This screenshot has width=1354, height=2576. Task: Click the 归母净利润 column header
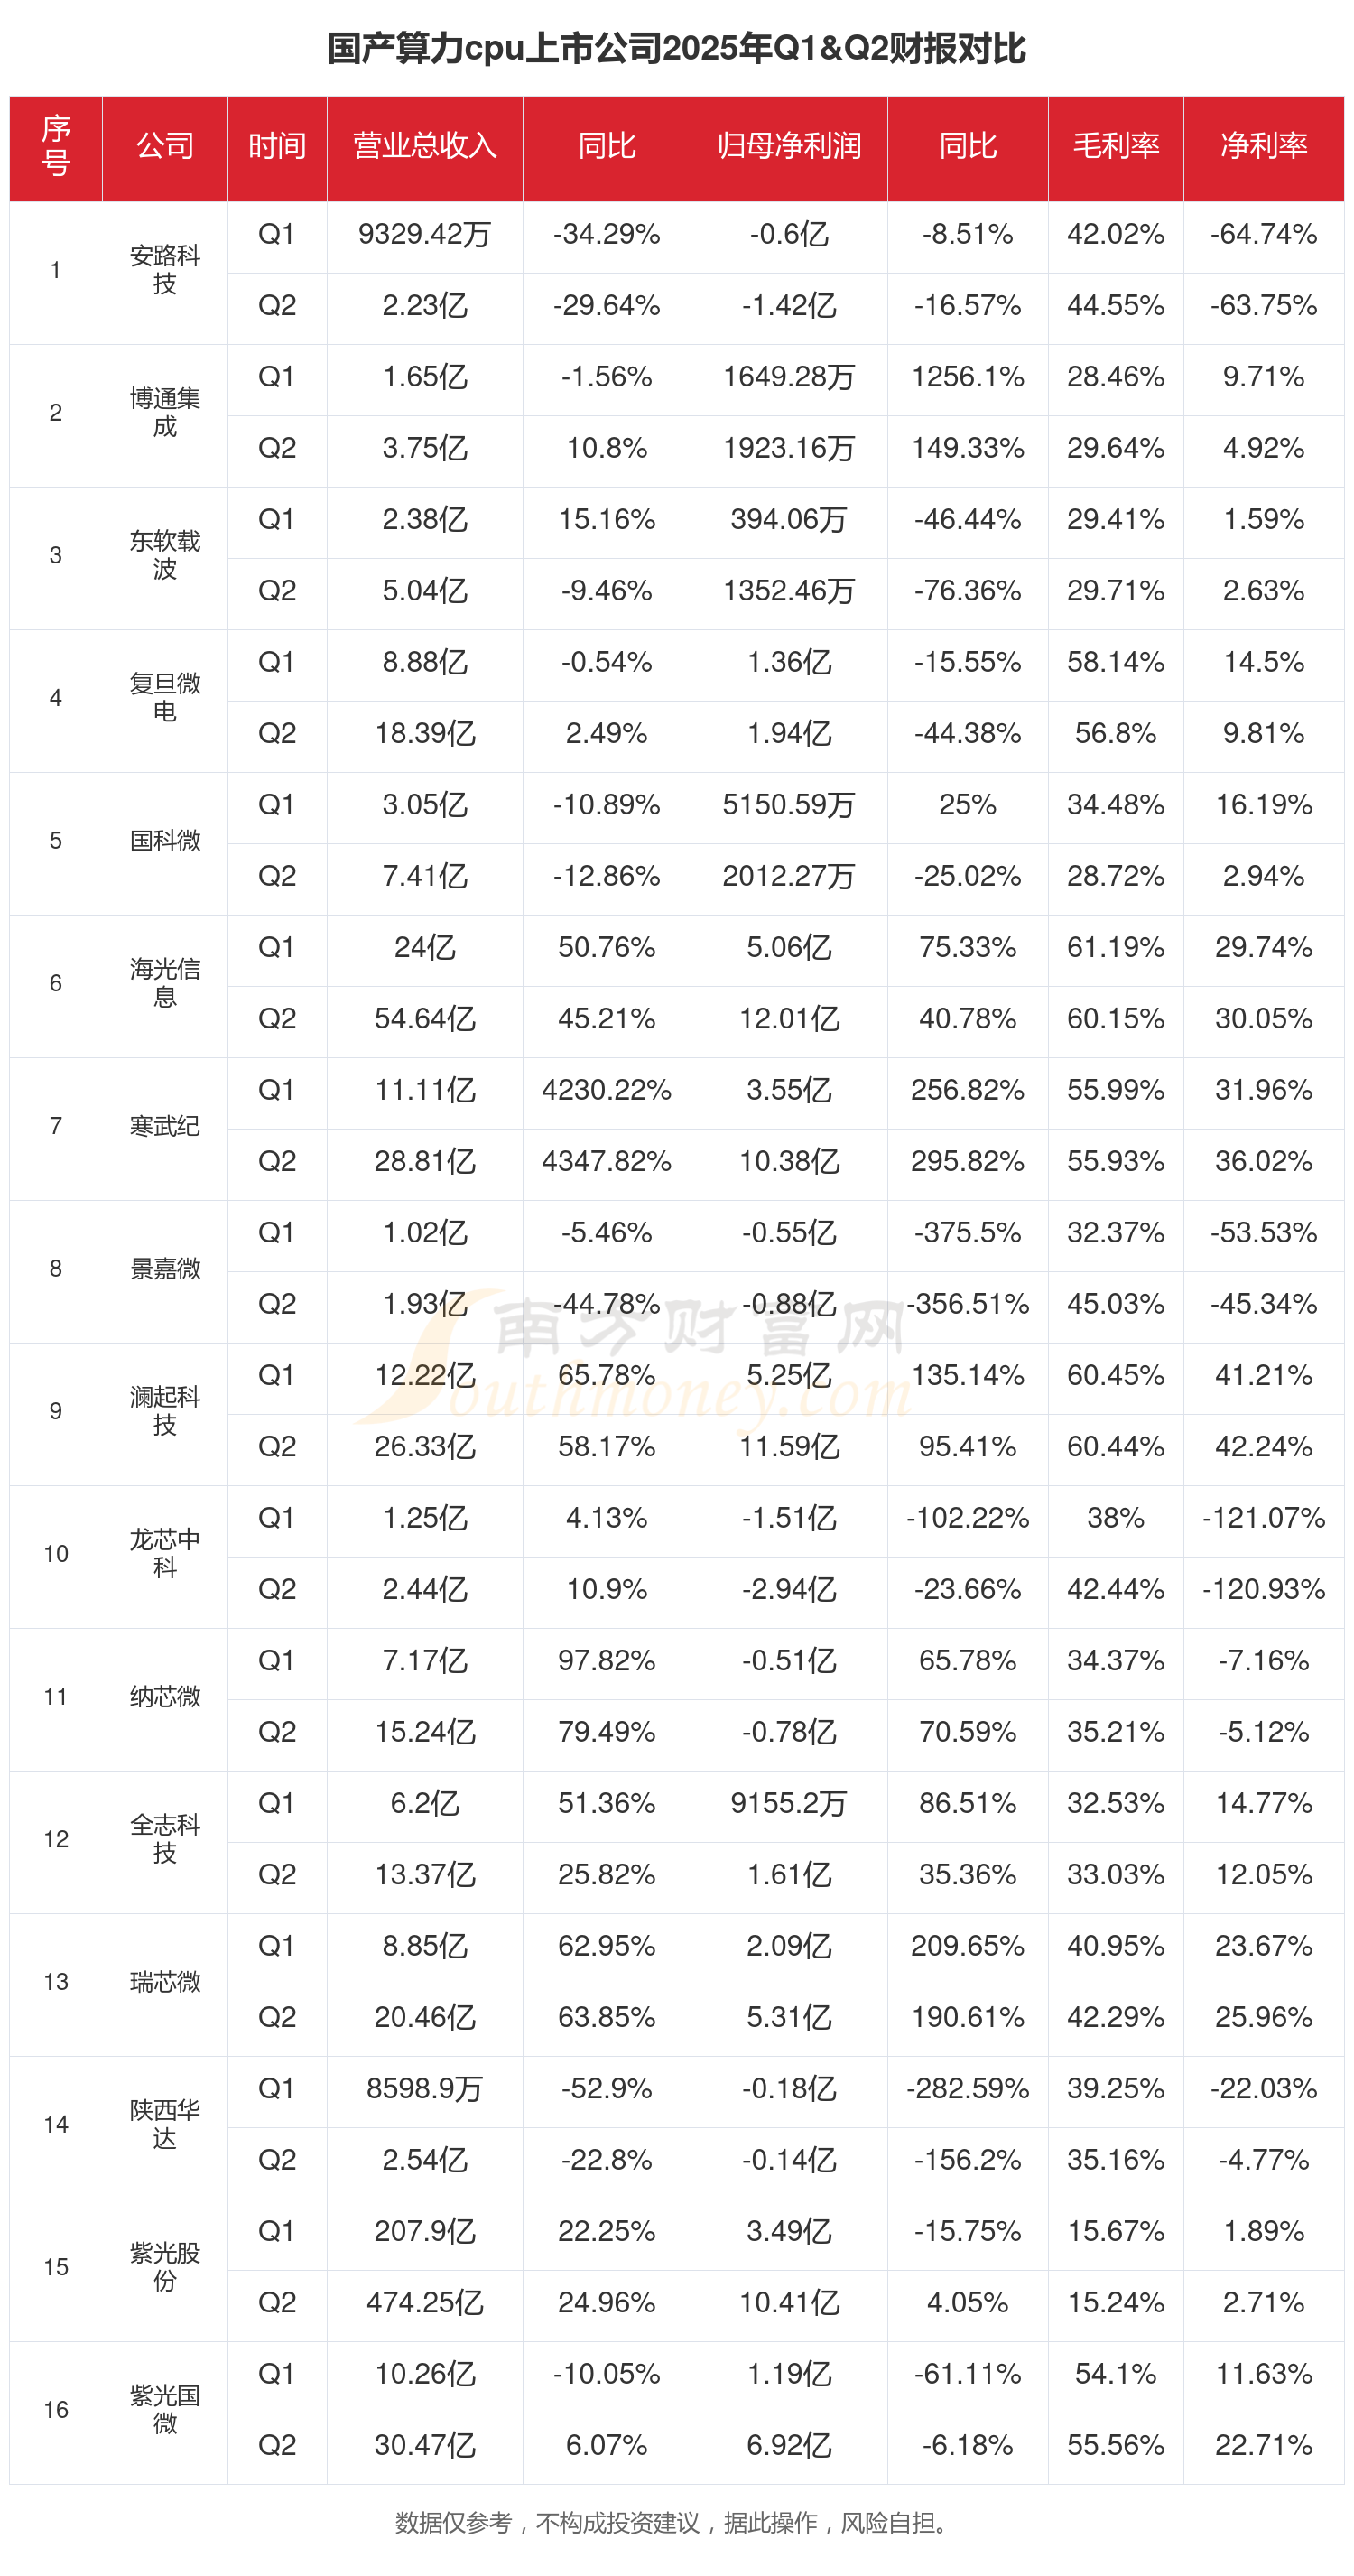point(788,147)
